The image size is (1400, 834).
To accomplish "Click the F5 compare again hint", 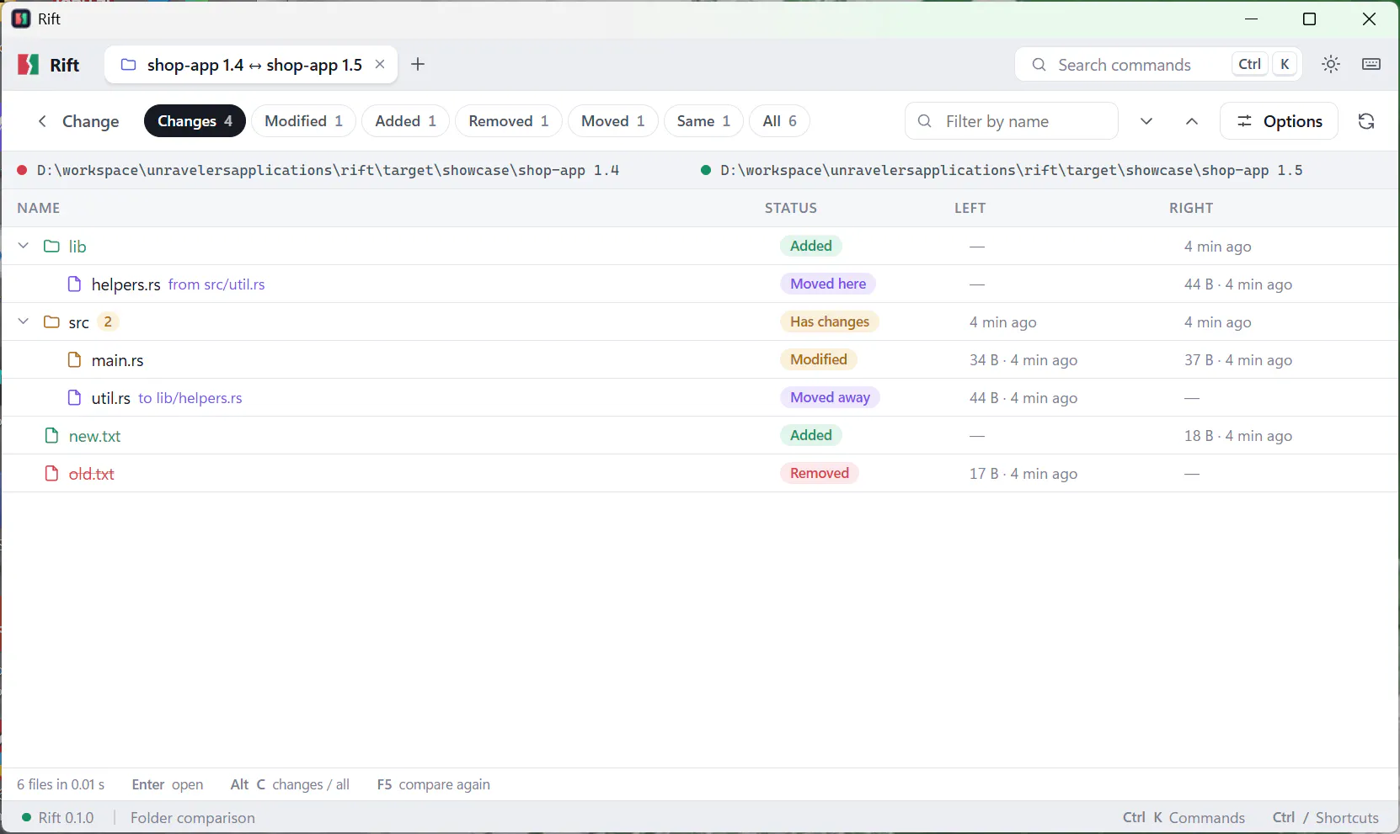I will (x=434, y=784).
